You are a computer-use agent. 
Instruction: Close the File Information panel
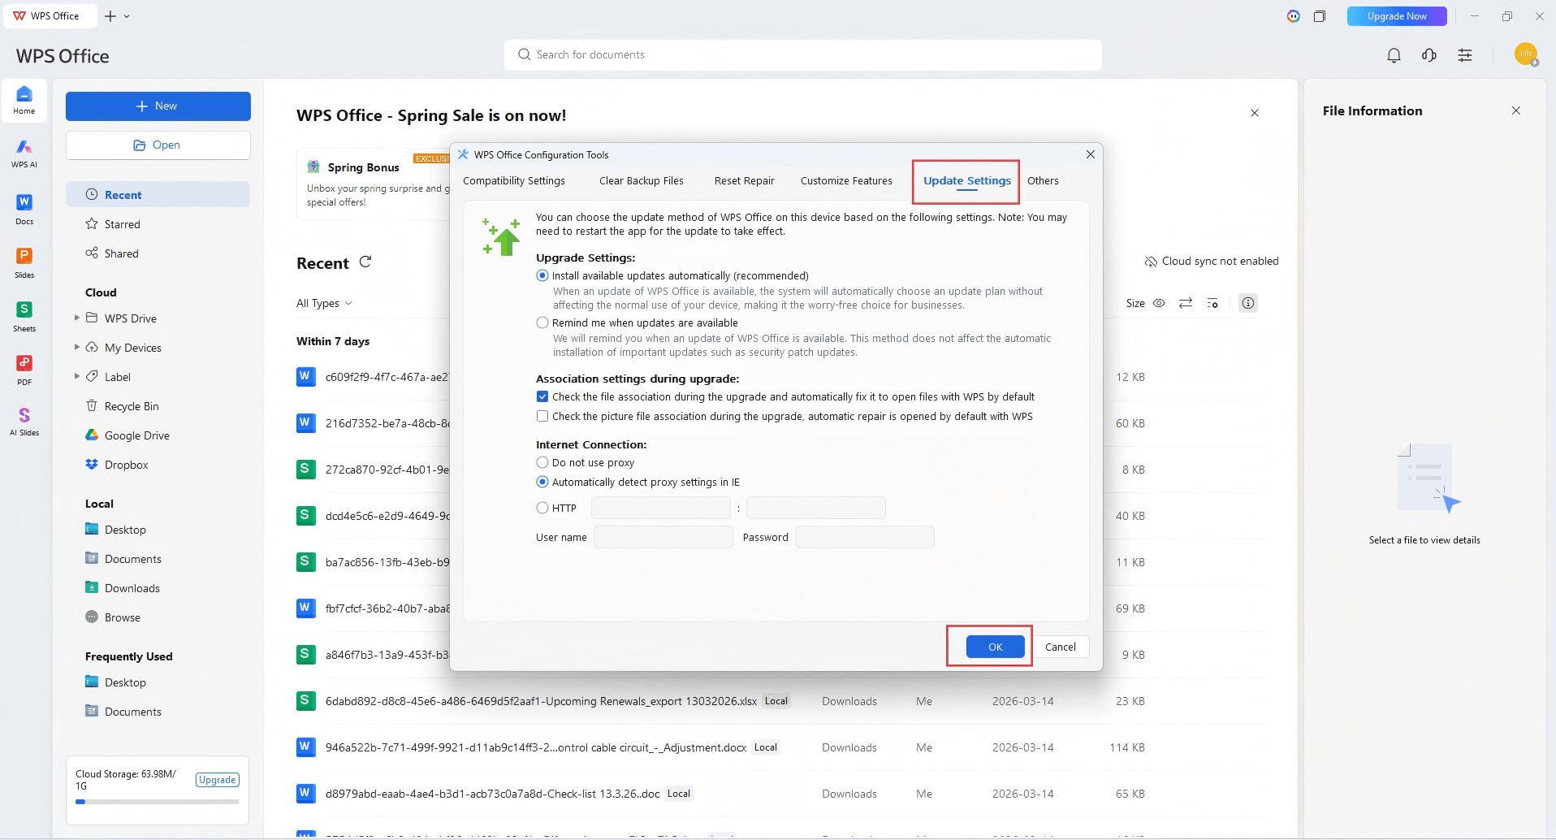[x=1516, y=110]
